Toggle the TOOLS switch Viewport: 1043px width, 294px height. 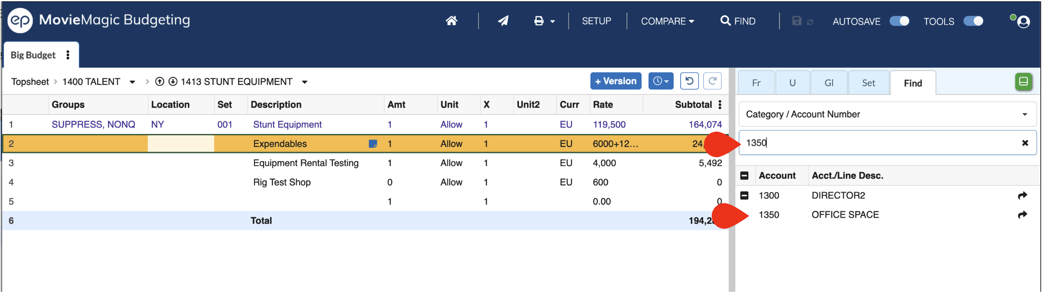point(973,21)
